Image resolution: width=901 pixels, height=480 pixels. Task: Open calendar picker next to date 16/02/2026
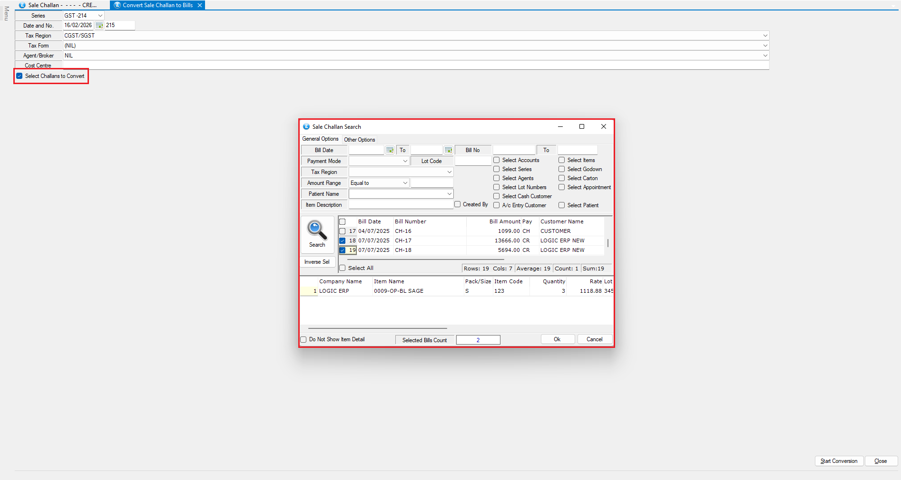pos(99,25)
